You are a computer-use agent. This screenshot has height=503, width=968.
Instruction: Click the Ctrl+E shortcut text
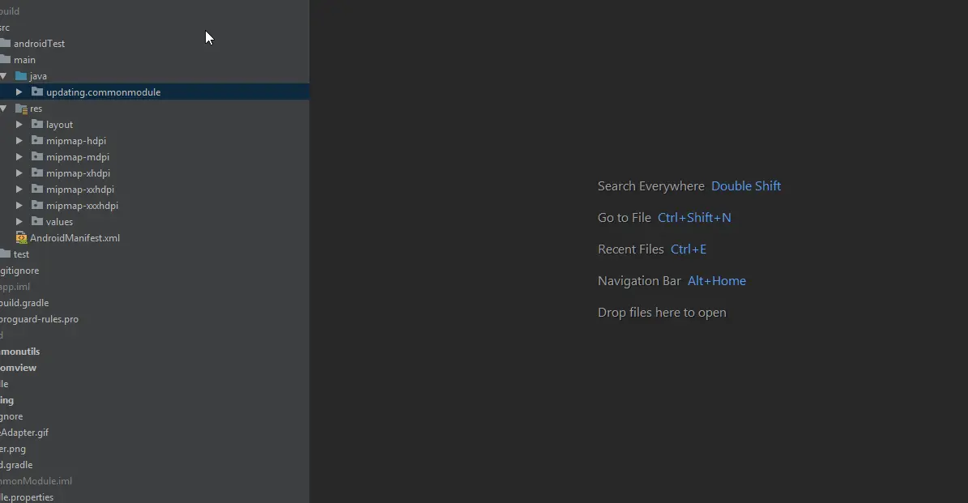click(x=689, y=249)
